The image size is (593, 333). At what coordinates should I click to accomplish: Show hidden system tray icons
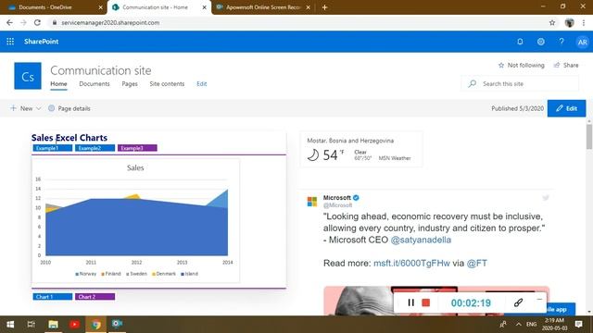[x=519, y=324]
